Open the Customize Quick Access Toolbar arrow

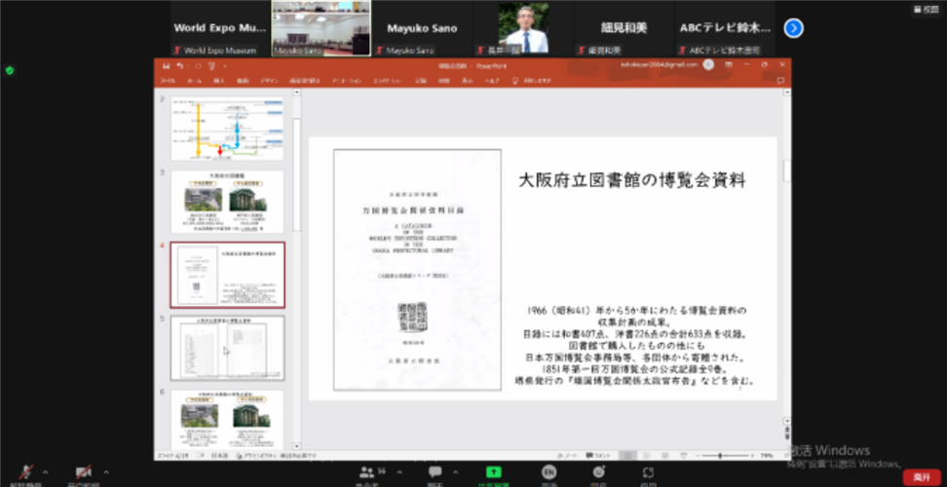point(225,66)
